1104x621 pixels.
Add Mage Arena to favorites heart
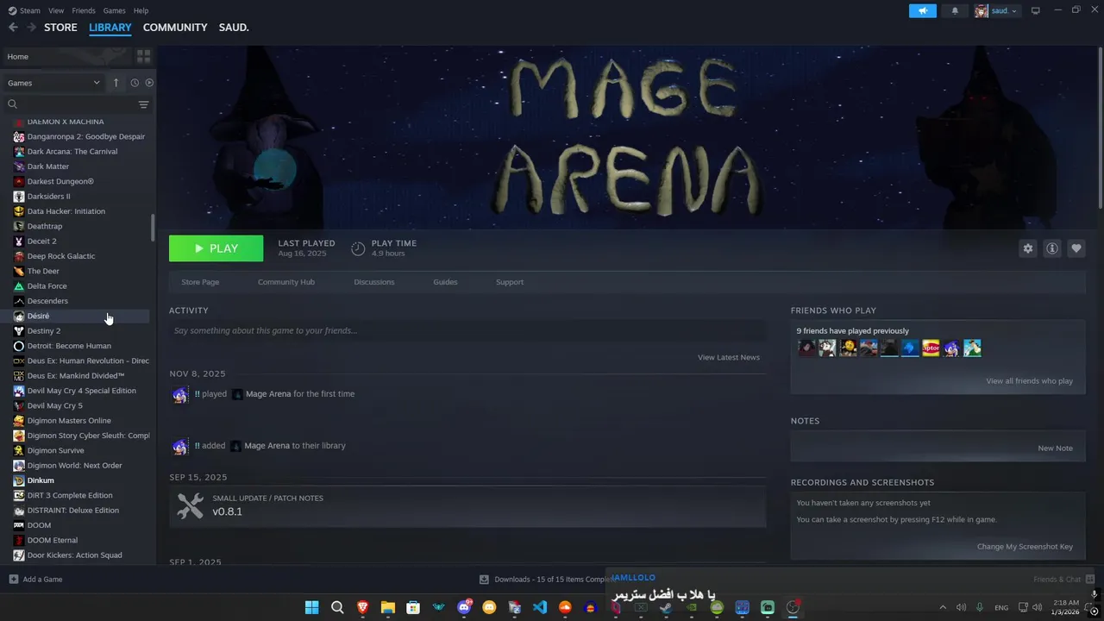pyautogui.click(x=1076, y=248)
